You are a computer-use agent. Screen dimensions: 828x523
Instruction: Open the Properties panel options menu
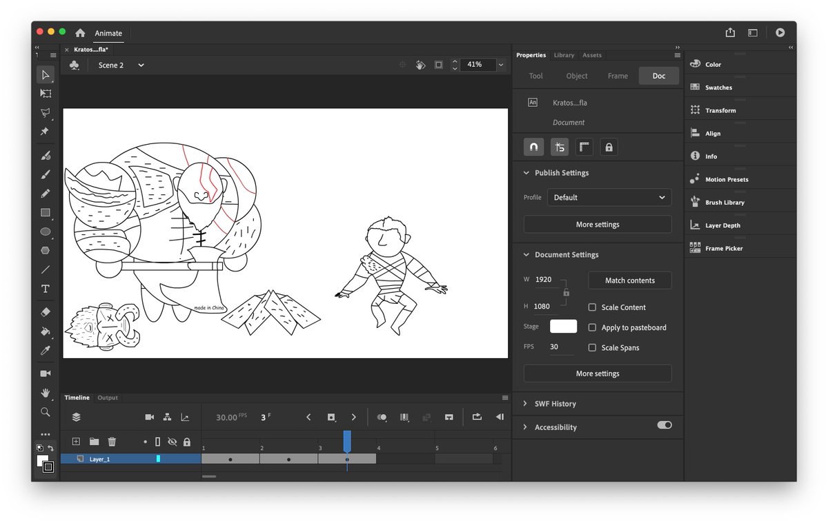pyautogui.click(x=677, y=55)
